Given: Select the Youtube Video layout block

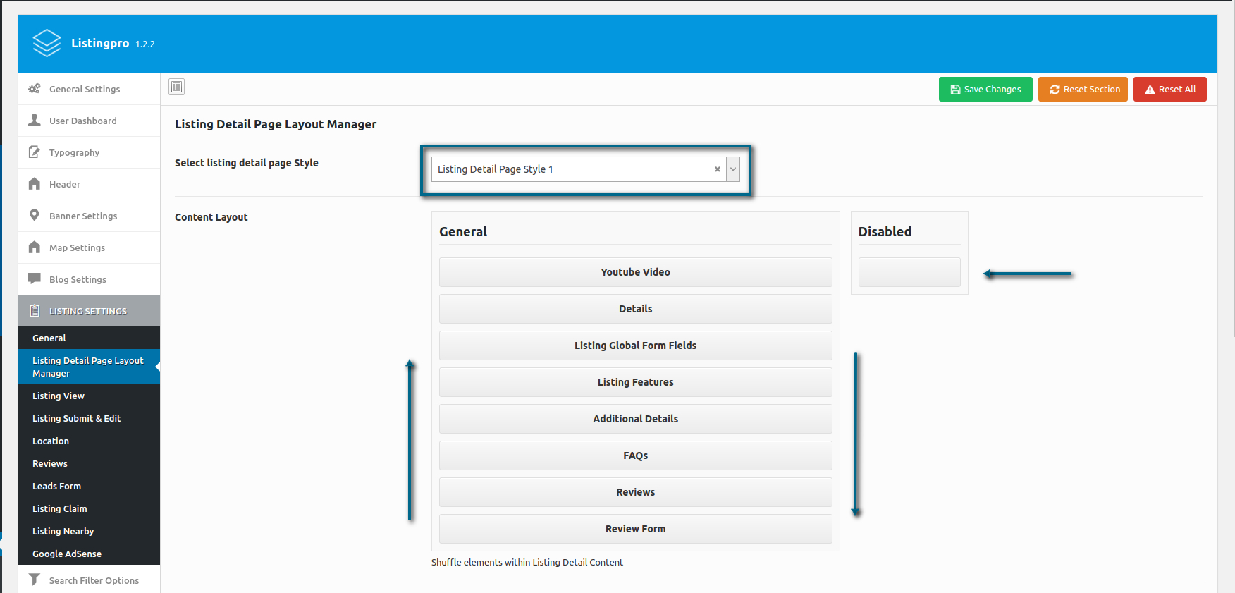Looking at the screenshot, I should tap(635, 272).
